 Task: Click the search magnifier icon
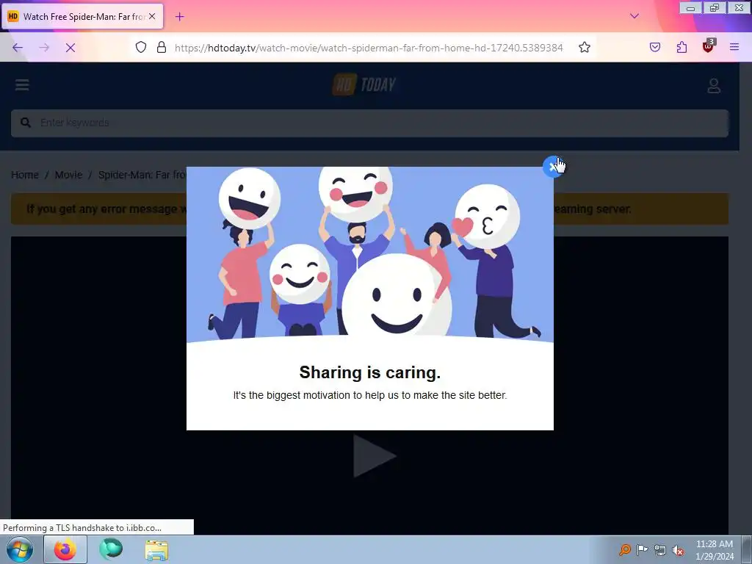point(26,123)
